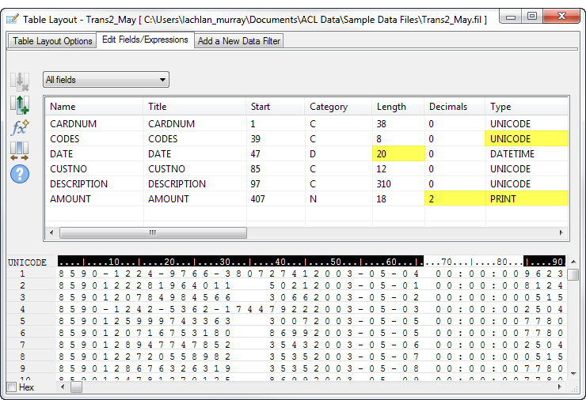
Task: Click the Table Layout window title icon
Action: pos(13,17)
